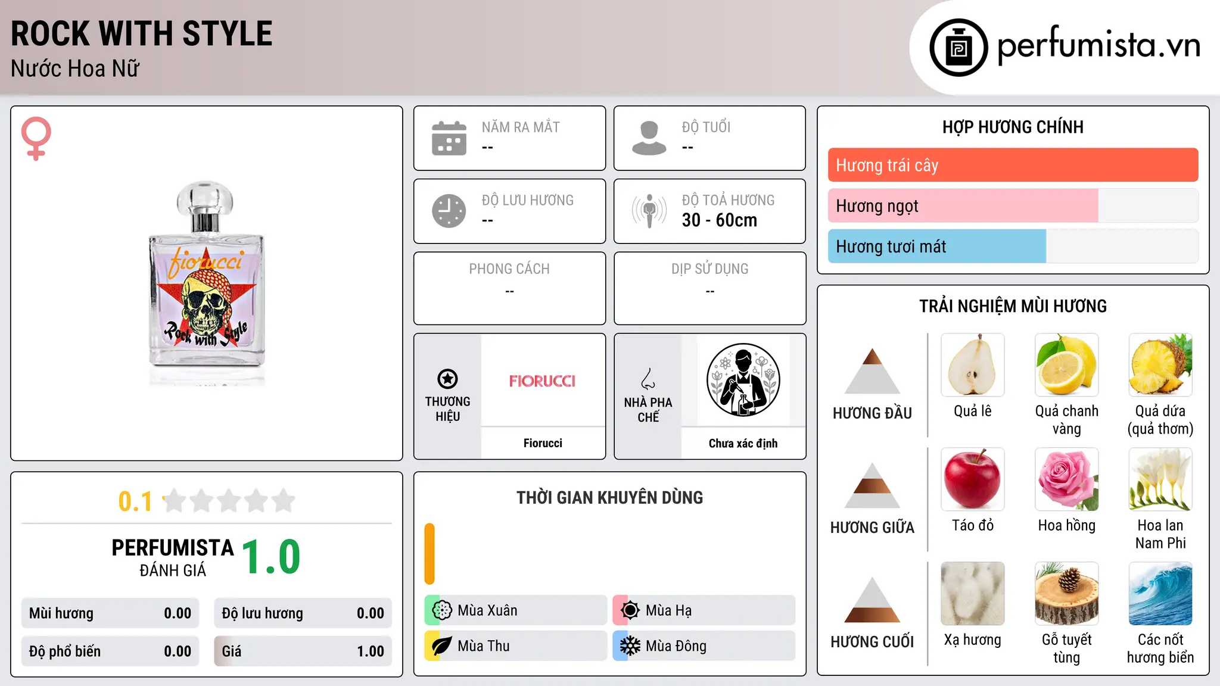1220x686 pixels.
Task: Select the Gỗ tuyết tùng cedarwood image
Action: tap(1066, 594)
